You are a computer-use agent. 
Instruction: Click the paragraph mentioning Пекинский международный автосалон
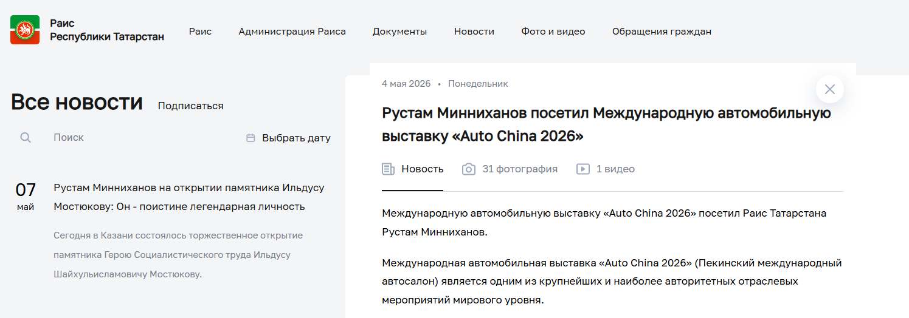[612, 282]
